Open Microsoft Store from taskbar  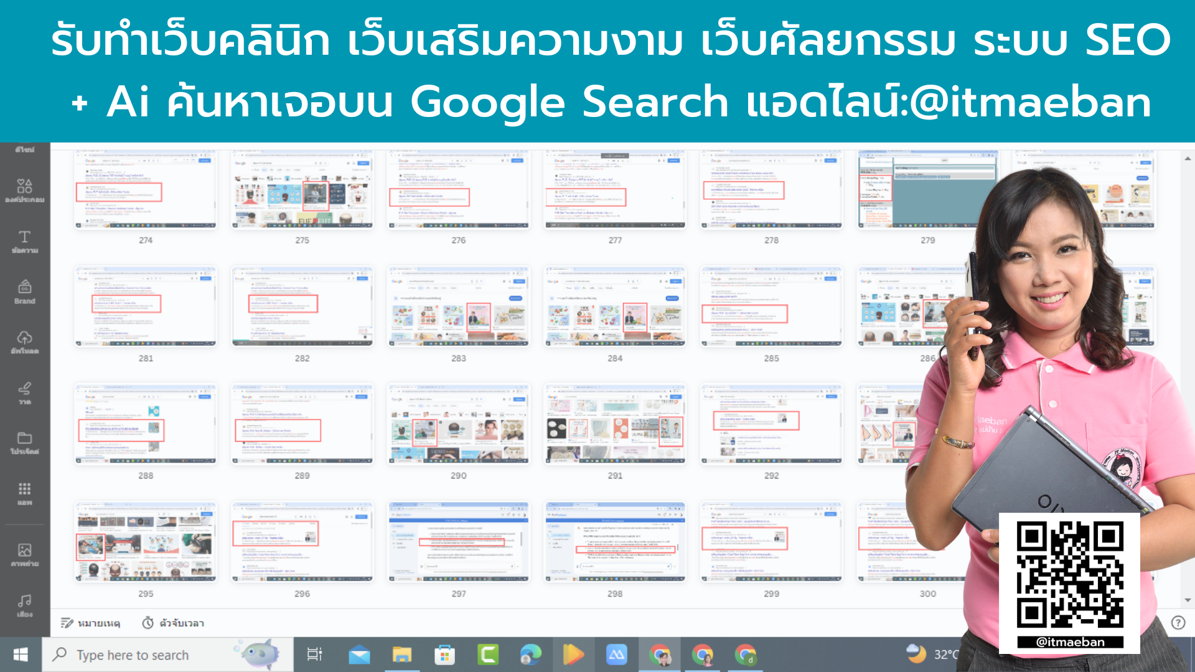pos(445,655)
